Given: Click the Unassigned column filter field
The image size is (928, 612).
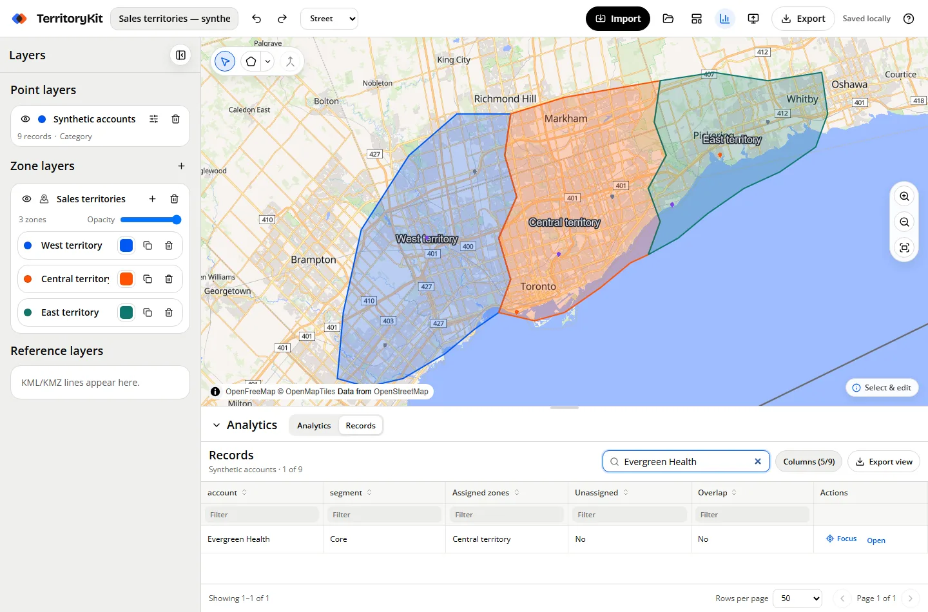Looking at the screenshot, I should coord(630,515).
